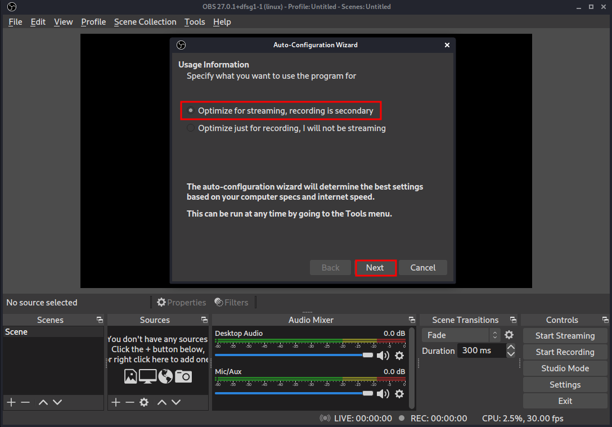The height and width of the screenshot is (427, 612).
Task: Click 'No source selected' label
Action: pyautogui.click(x=42, y=303)
